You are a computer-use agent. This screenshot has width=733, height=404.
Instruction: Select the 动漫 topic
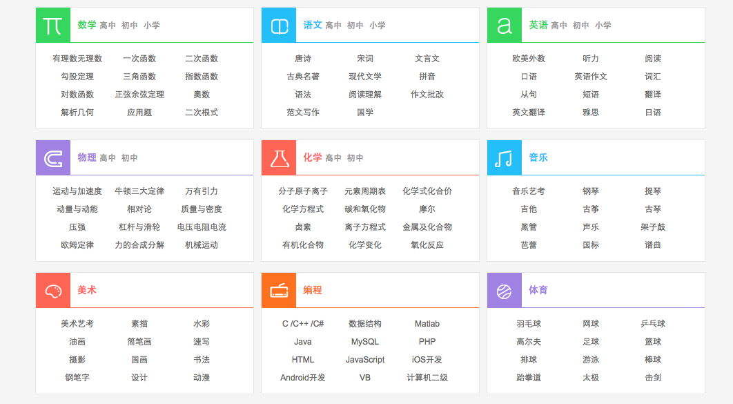tap(202, 378)
